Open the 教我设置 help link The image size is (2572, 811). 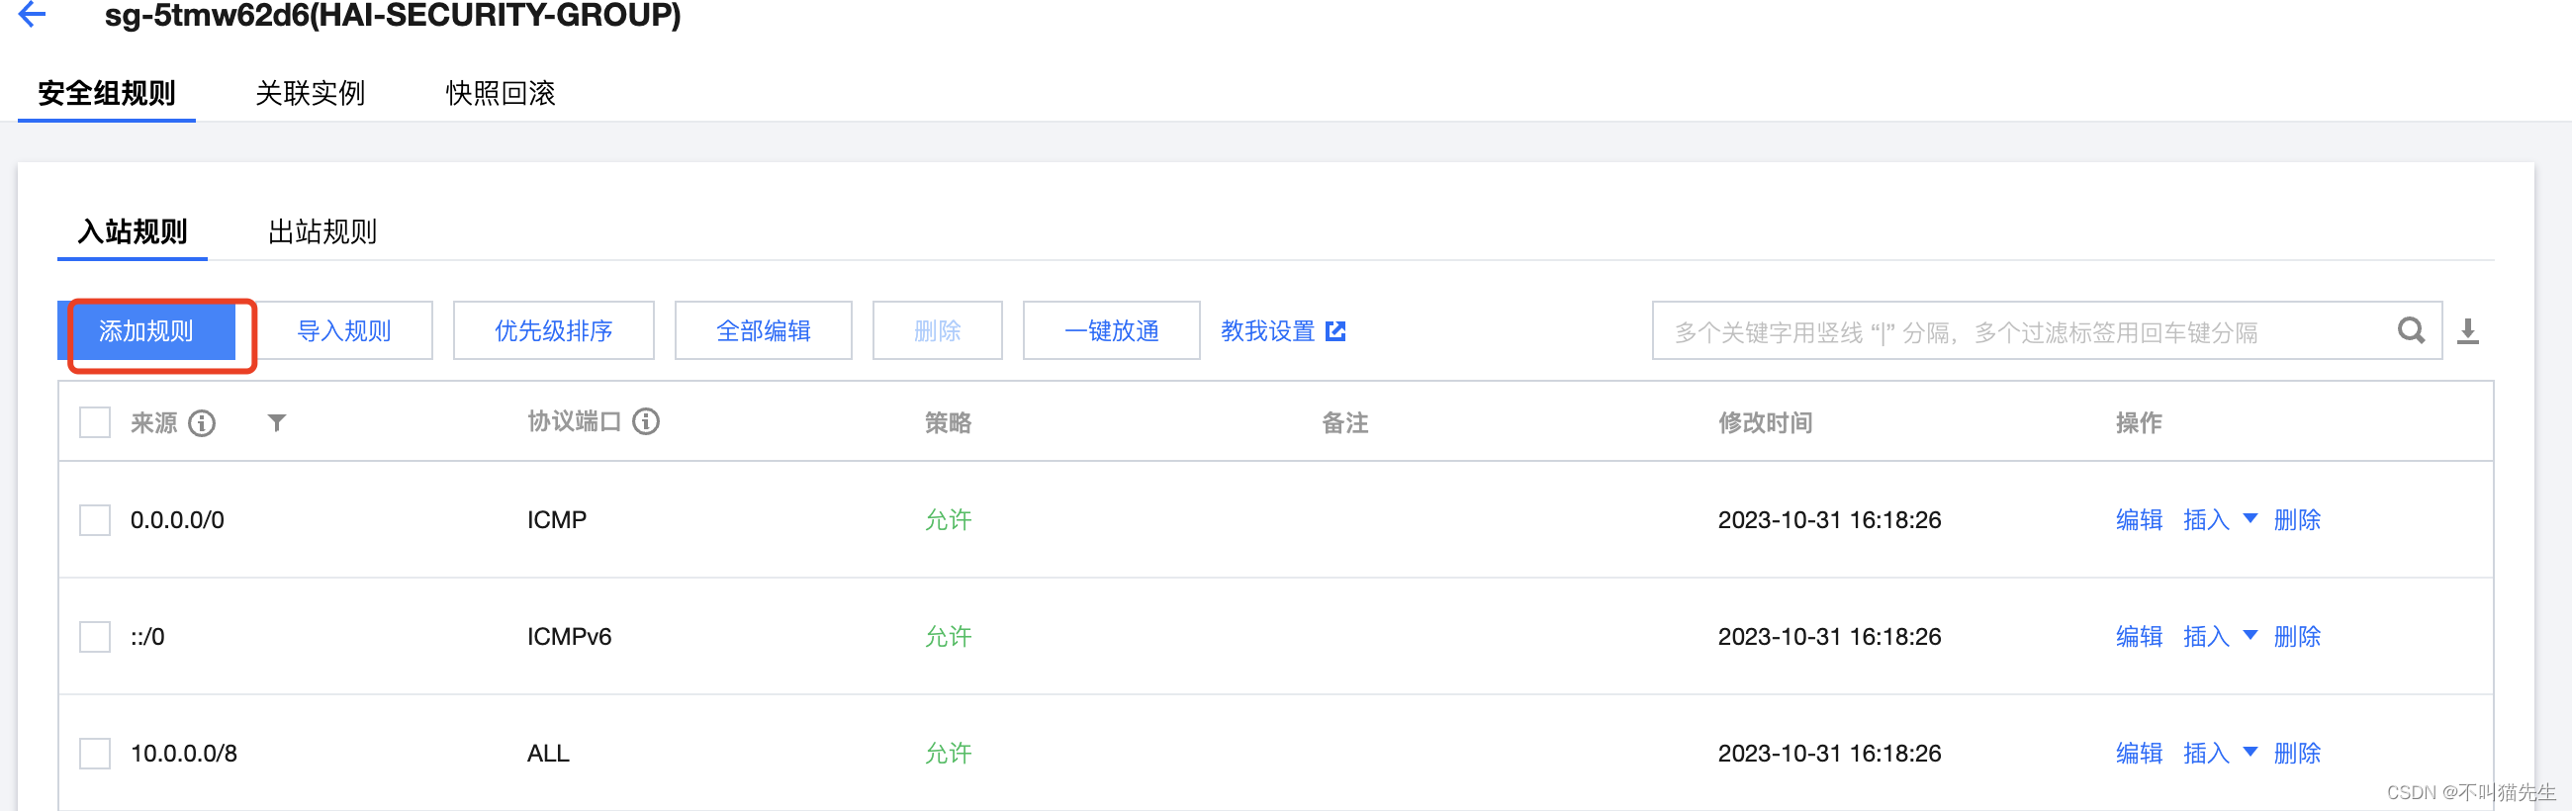[1268, 330]
